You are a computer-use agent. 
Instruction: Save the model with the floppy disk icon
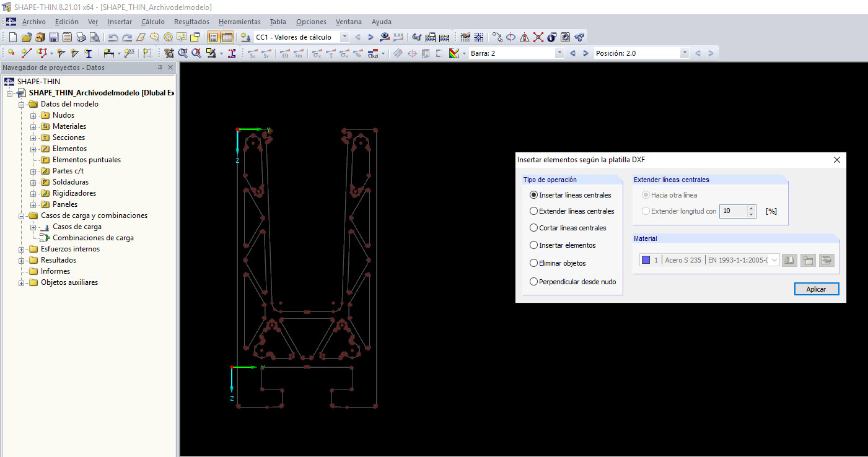click(x=54, y=37)
